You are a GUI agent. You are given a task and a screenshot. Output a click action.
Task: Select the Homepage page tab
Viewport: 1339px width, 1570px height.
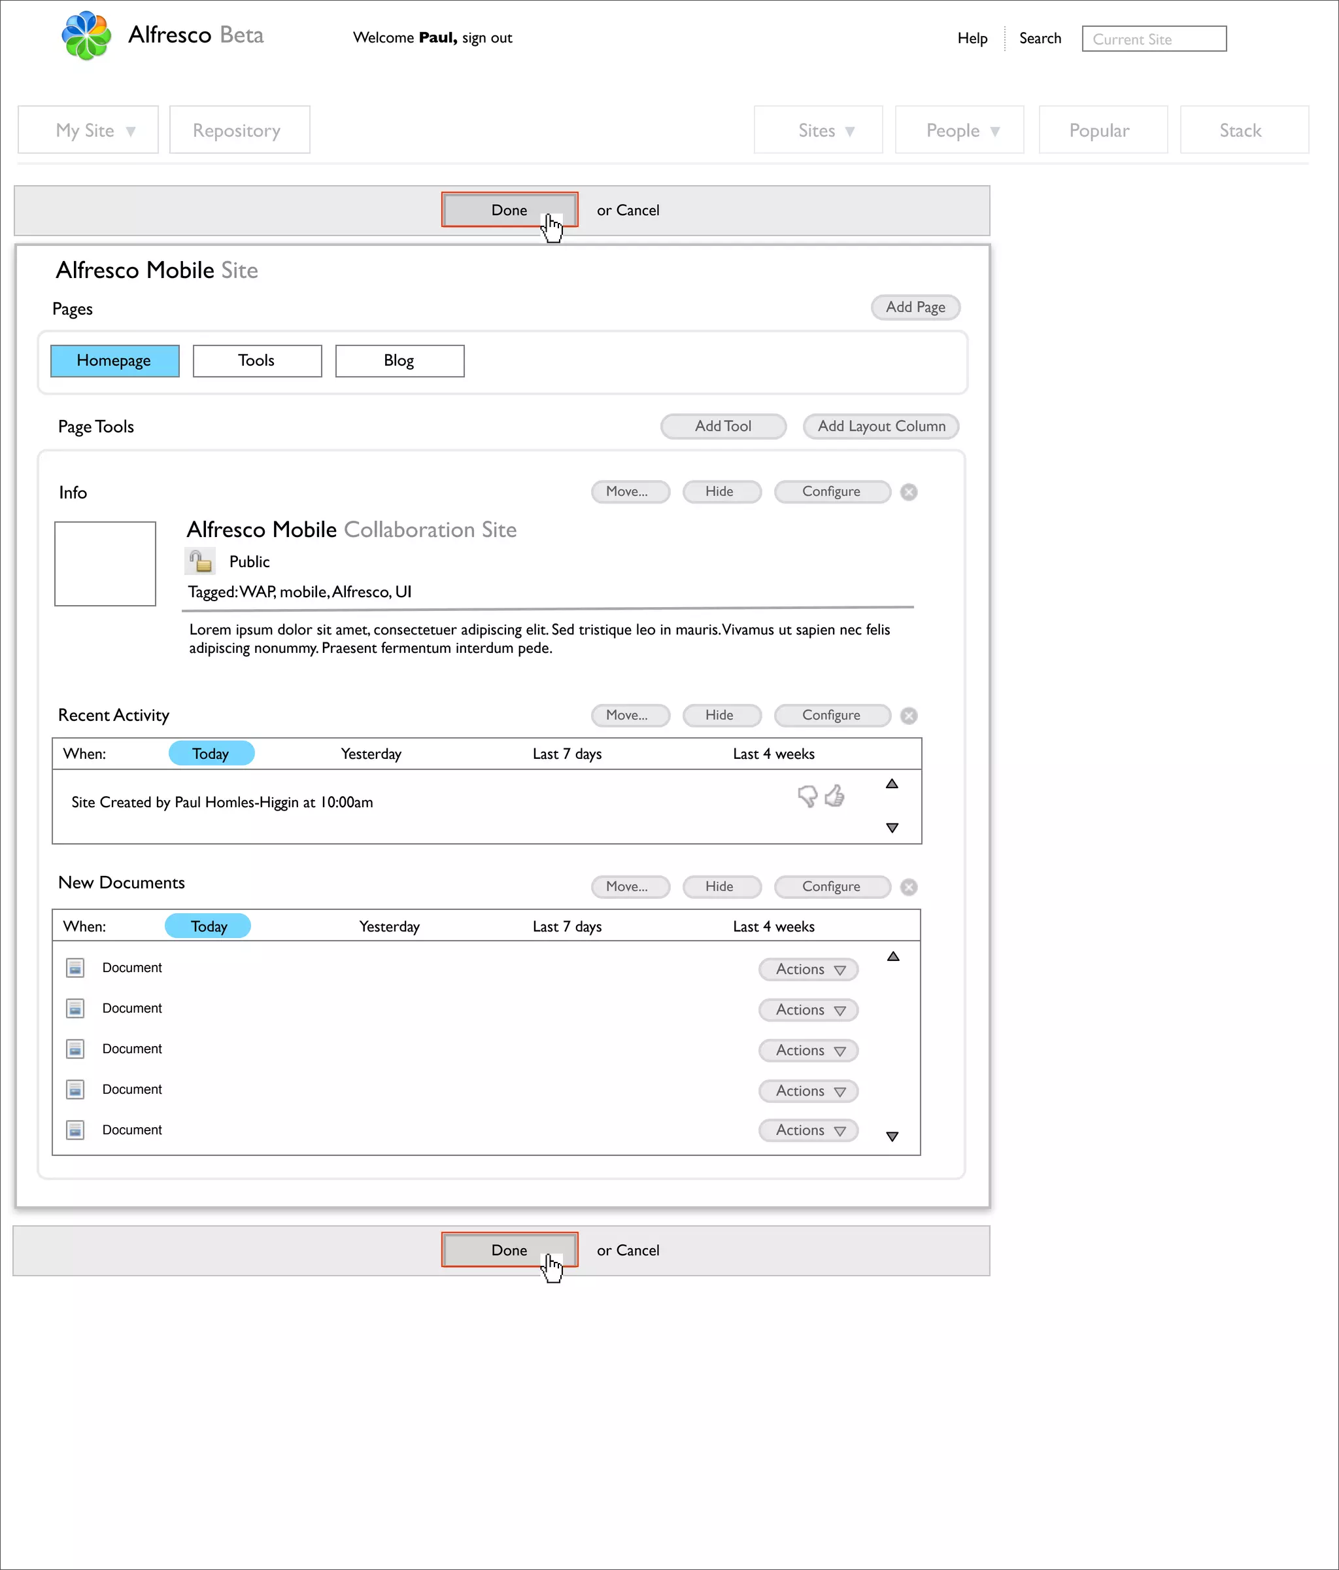pyautogui.click(x=115, y=360)
